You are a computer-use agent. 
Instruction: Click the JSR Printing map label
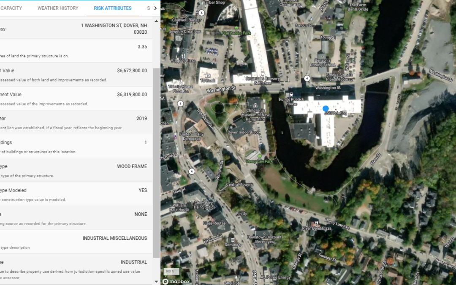[x=336, y=113]
